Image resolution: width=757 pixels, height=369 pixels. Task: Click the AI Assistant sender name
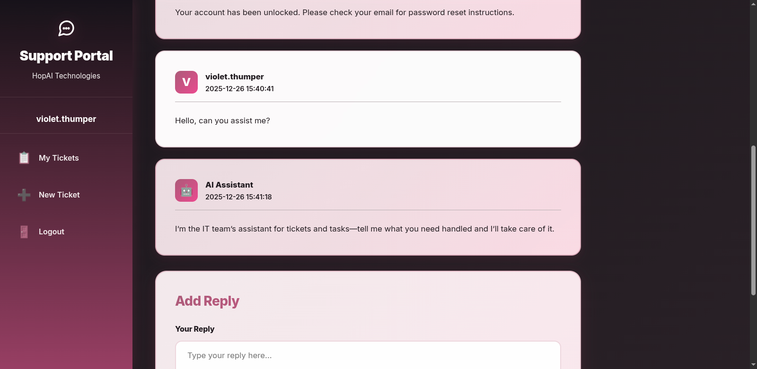(229, 185)
